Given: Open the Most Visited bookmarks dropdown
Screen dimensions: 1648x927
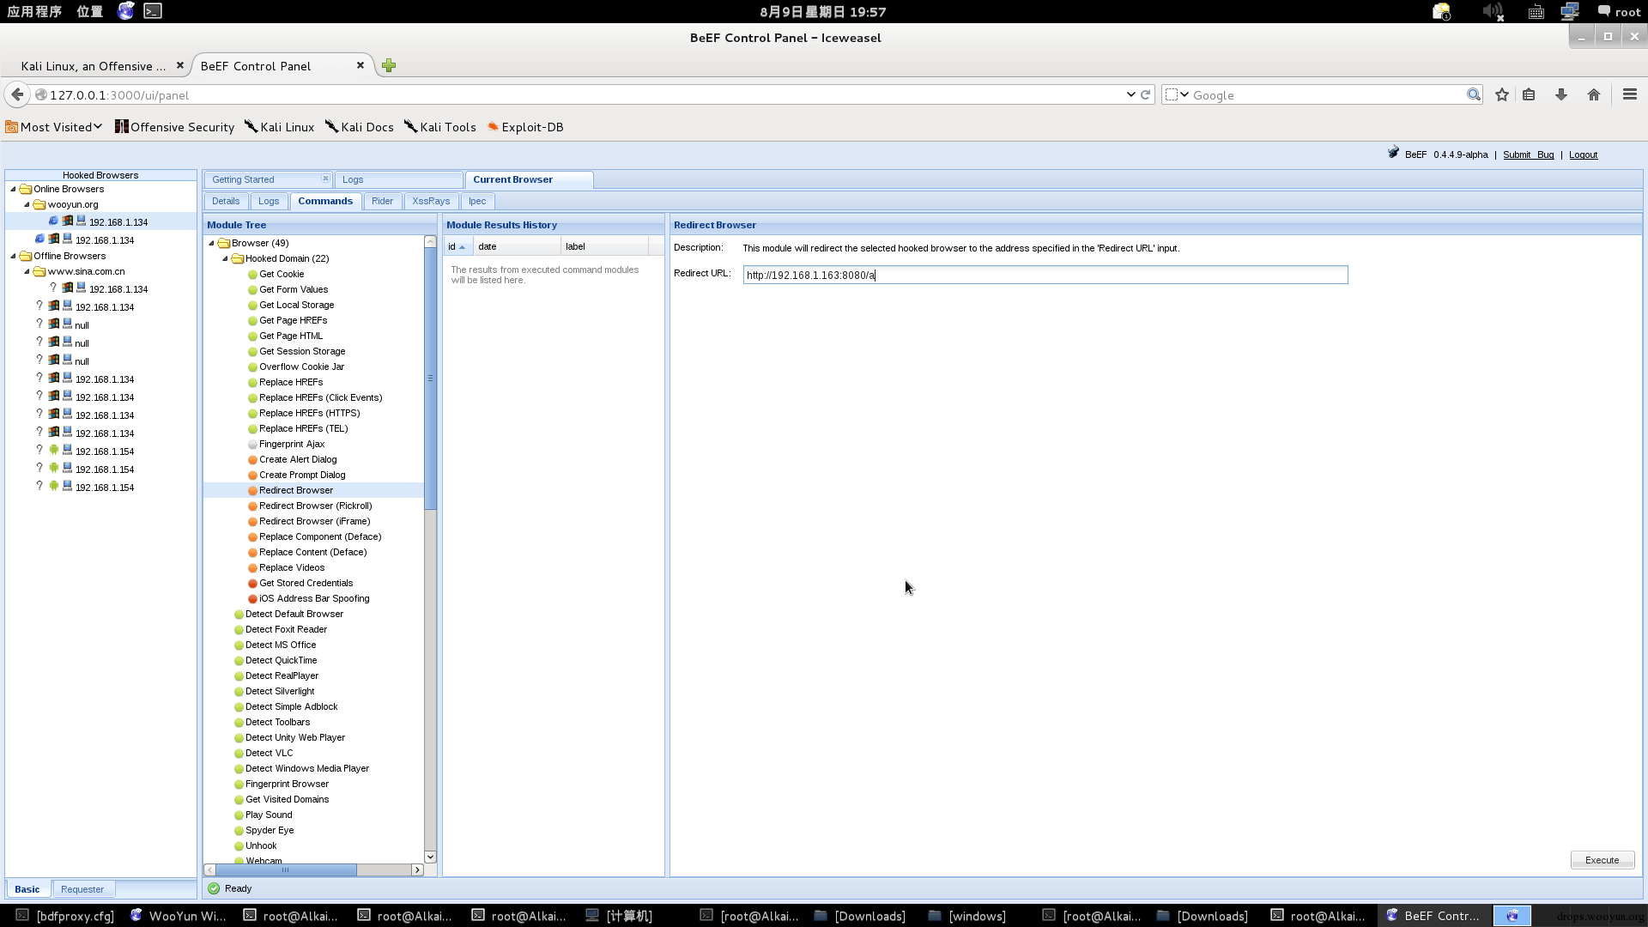Looking at the screenshot, I should (x=53, y=127).
